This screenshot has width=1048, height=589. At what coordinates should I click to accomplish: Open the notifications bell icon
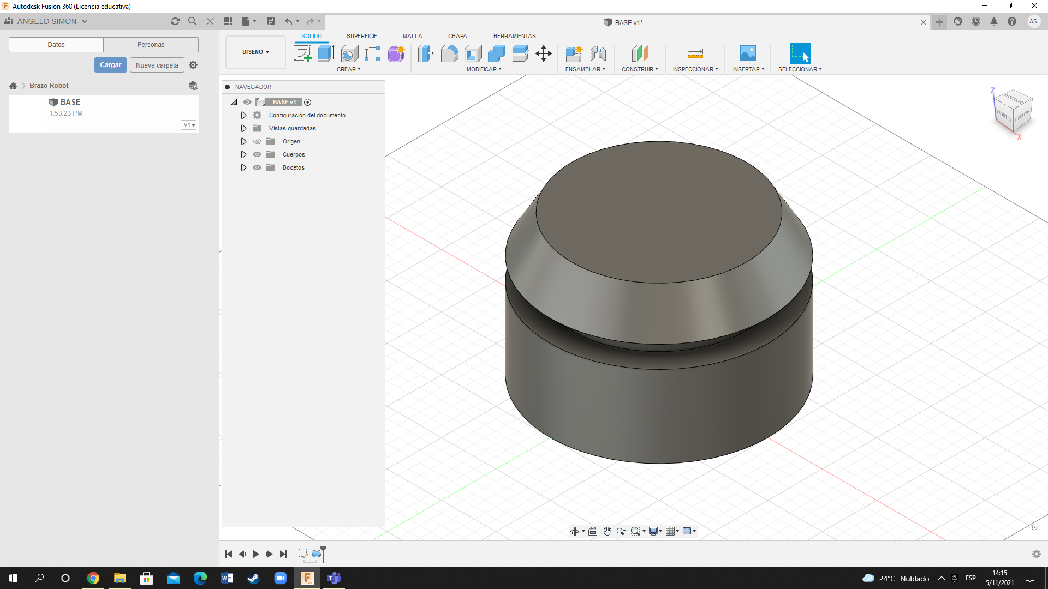[994, 22]
